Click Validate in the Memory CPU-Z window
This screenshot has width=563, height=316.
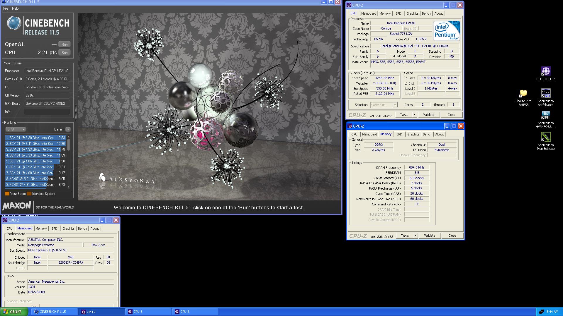click(430, 236)
